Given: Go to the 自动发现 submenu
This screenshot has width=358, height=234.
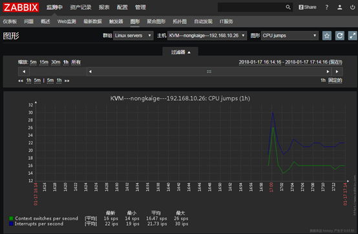Looking at the screenshot, I should pos(203,21).
